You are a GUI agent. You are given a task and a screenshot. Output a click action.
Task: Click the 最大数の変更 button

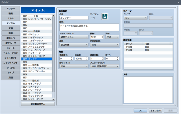pos(38,104)
